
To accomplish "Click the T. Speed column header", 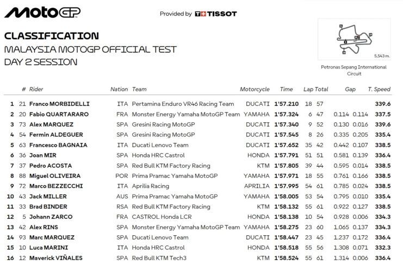I will (x=378, y=89).
